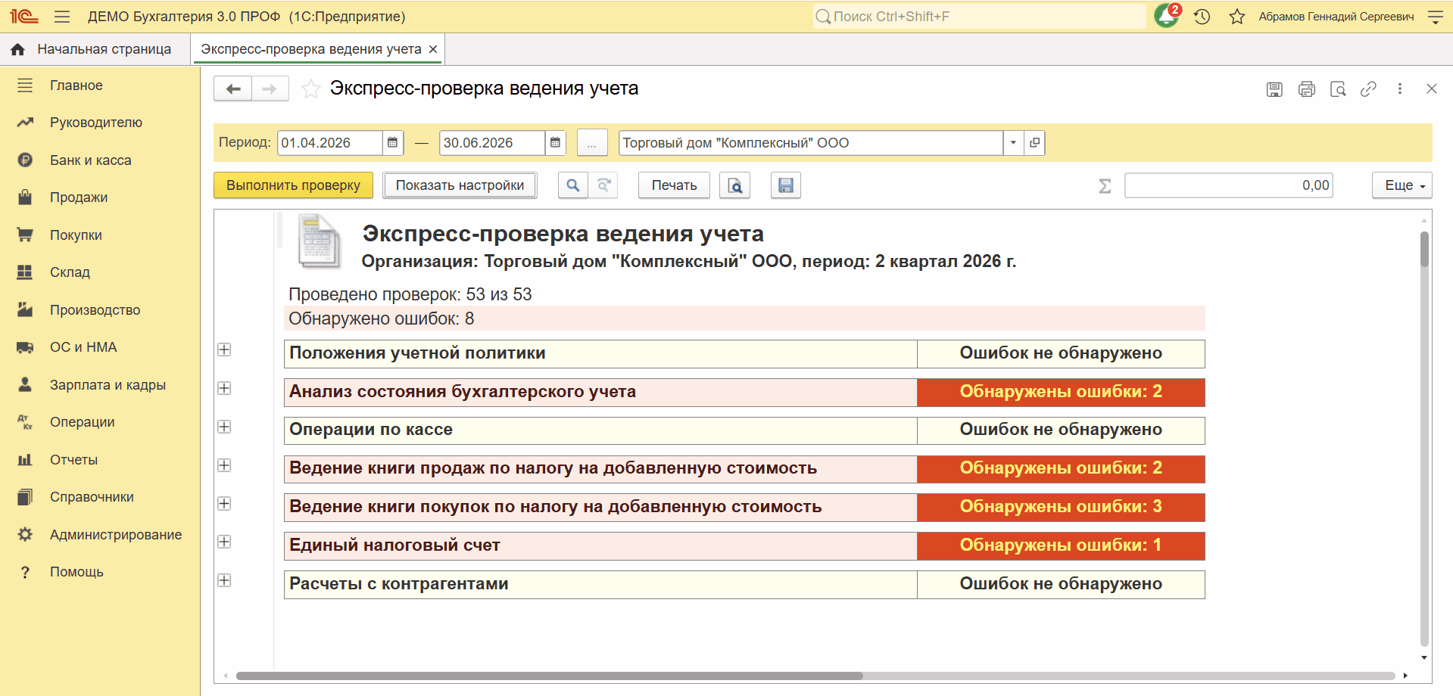Viewport: 1453px width, 696px height.
Task: Click the global search field
Action: [x=979, y=17]
